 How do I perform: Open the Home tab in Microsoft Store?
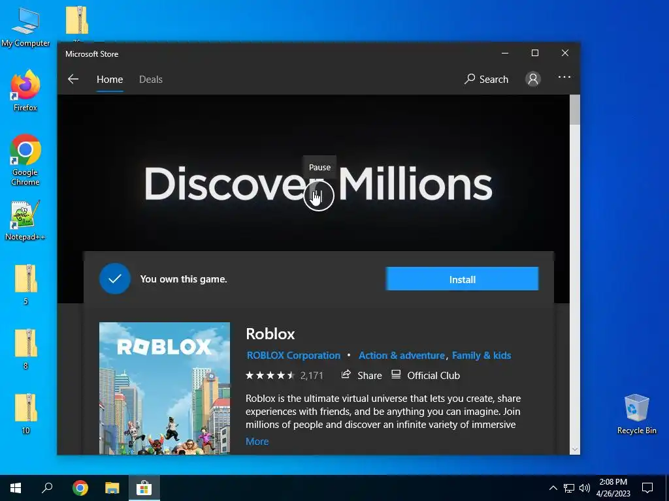[110, 79]
